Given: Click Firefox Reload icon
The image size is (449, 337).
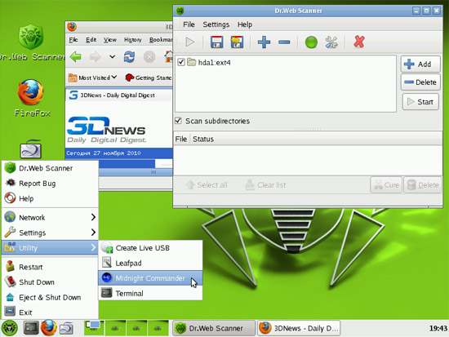Looking at the screenshot, I should [129, 56].
